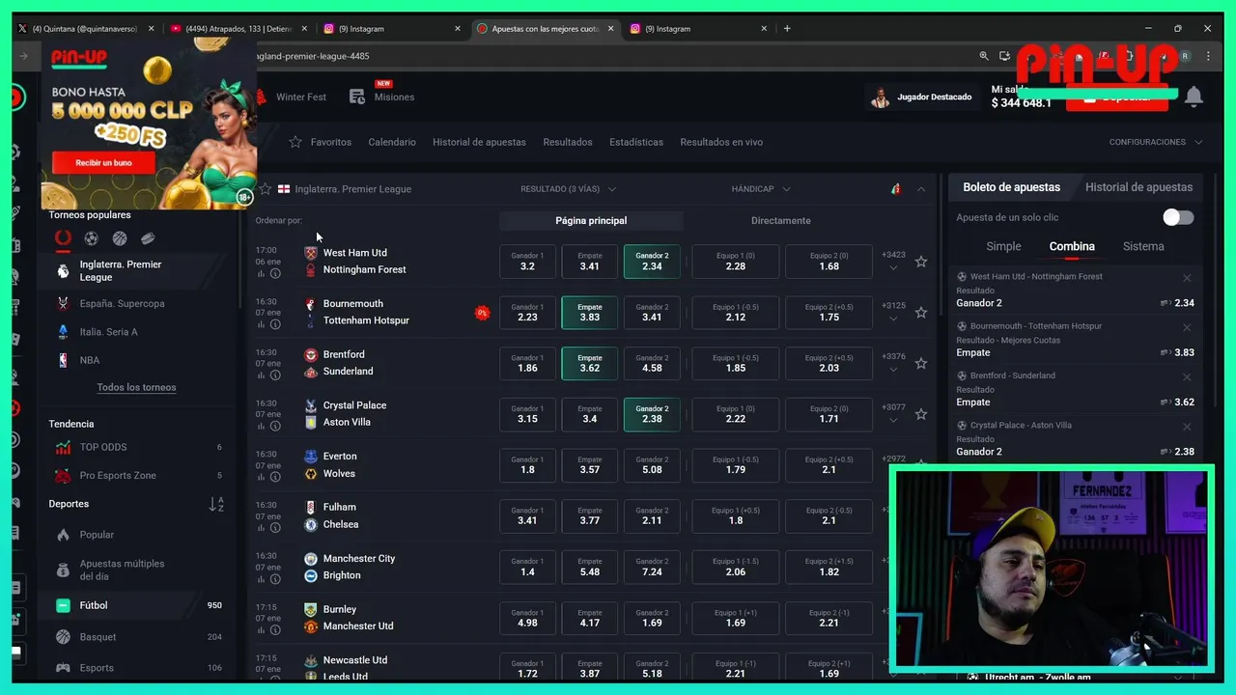
Task: Open the RESULTADO (3 VÍAS) dropdown
Action: 568,189
